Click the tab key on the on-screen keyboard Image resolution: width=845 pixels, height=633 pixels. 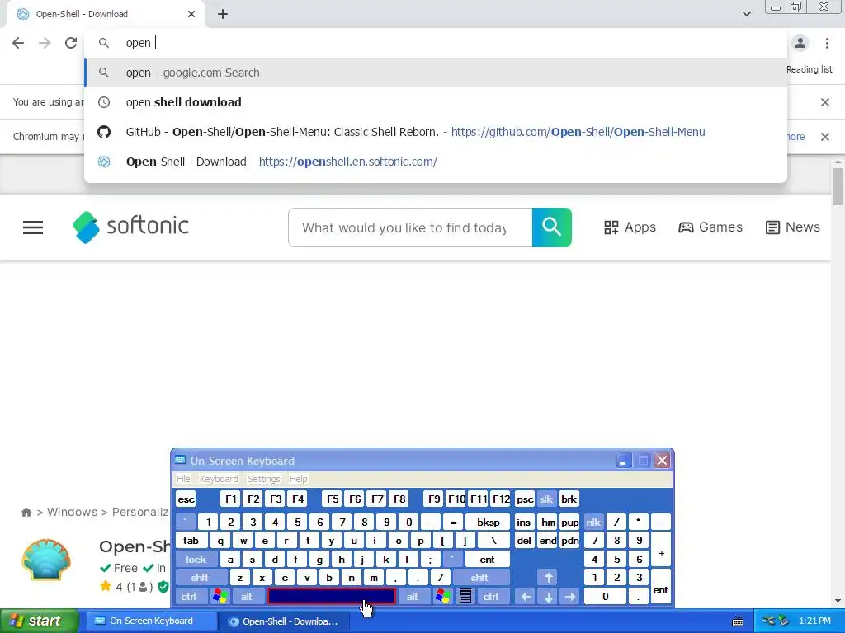(191, 541)
